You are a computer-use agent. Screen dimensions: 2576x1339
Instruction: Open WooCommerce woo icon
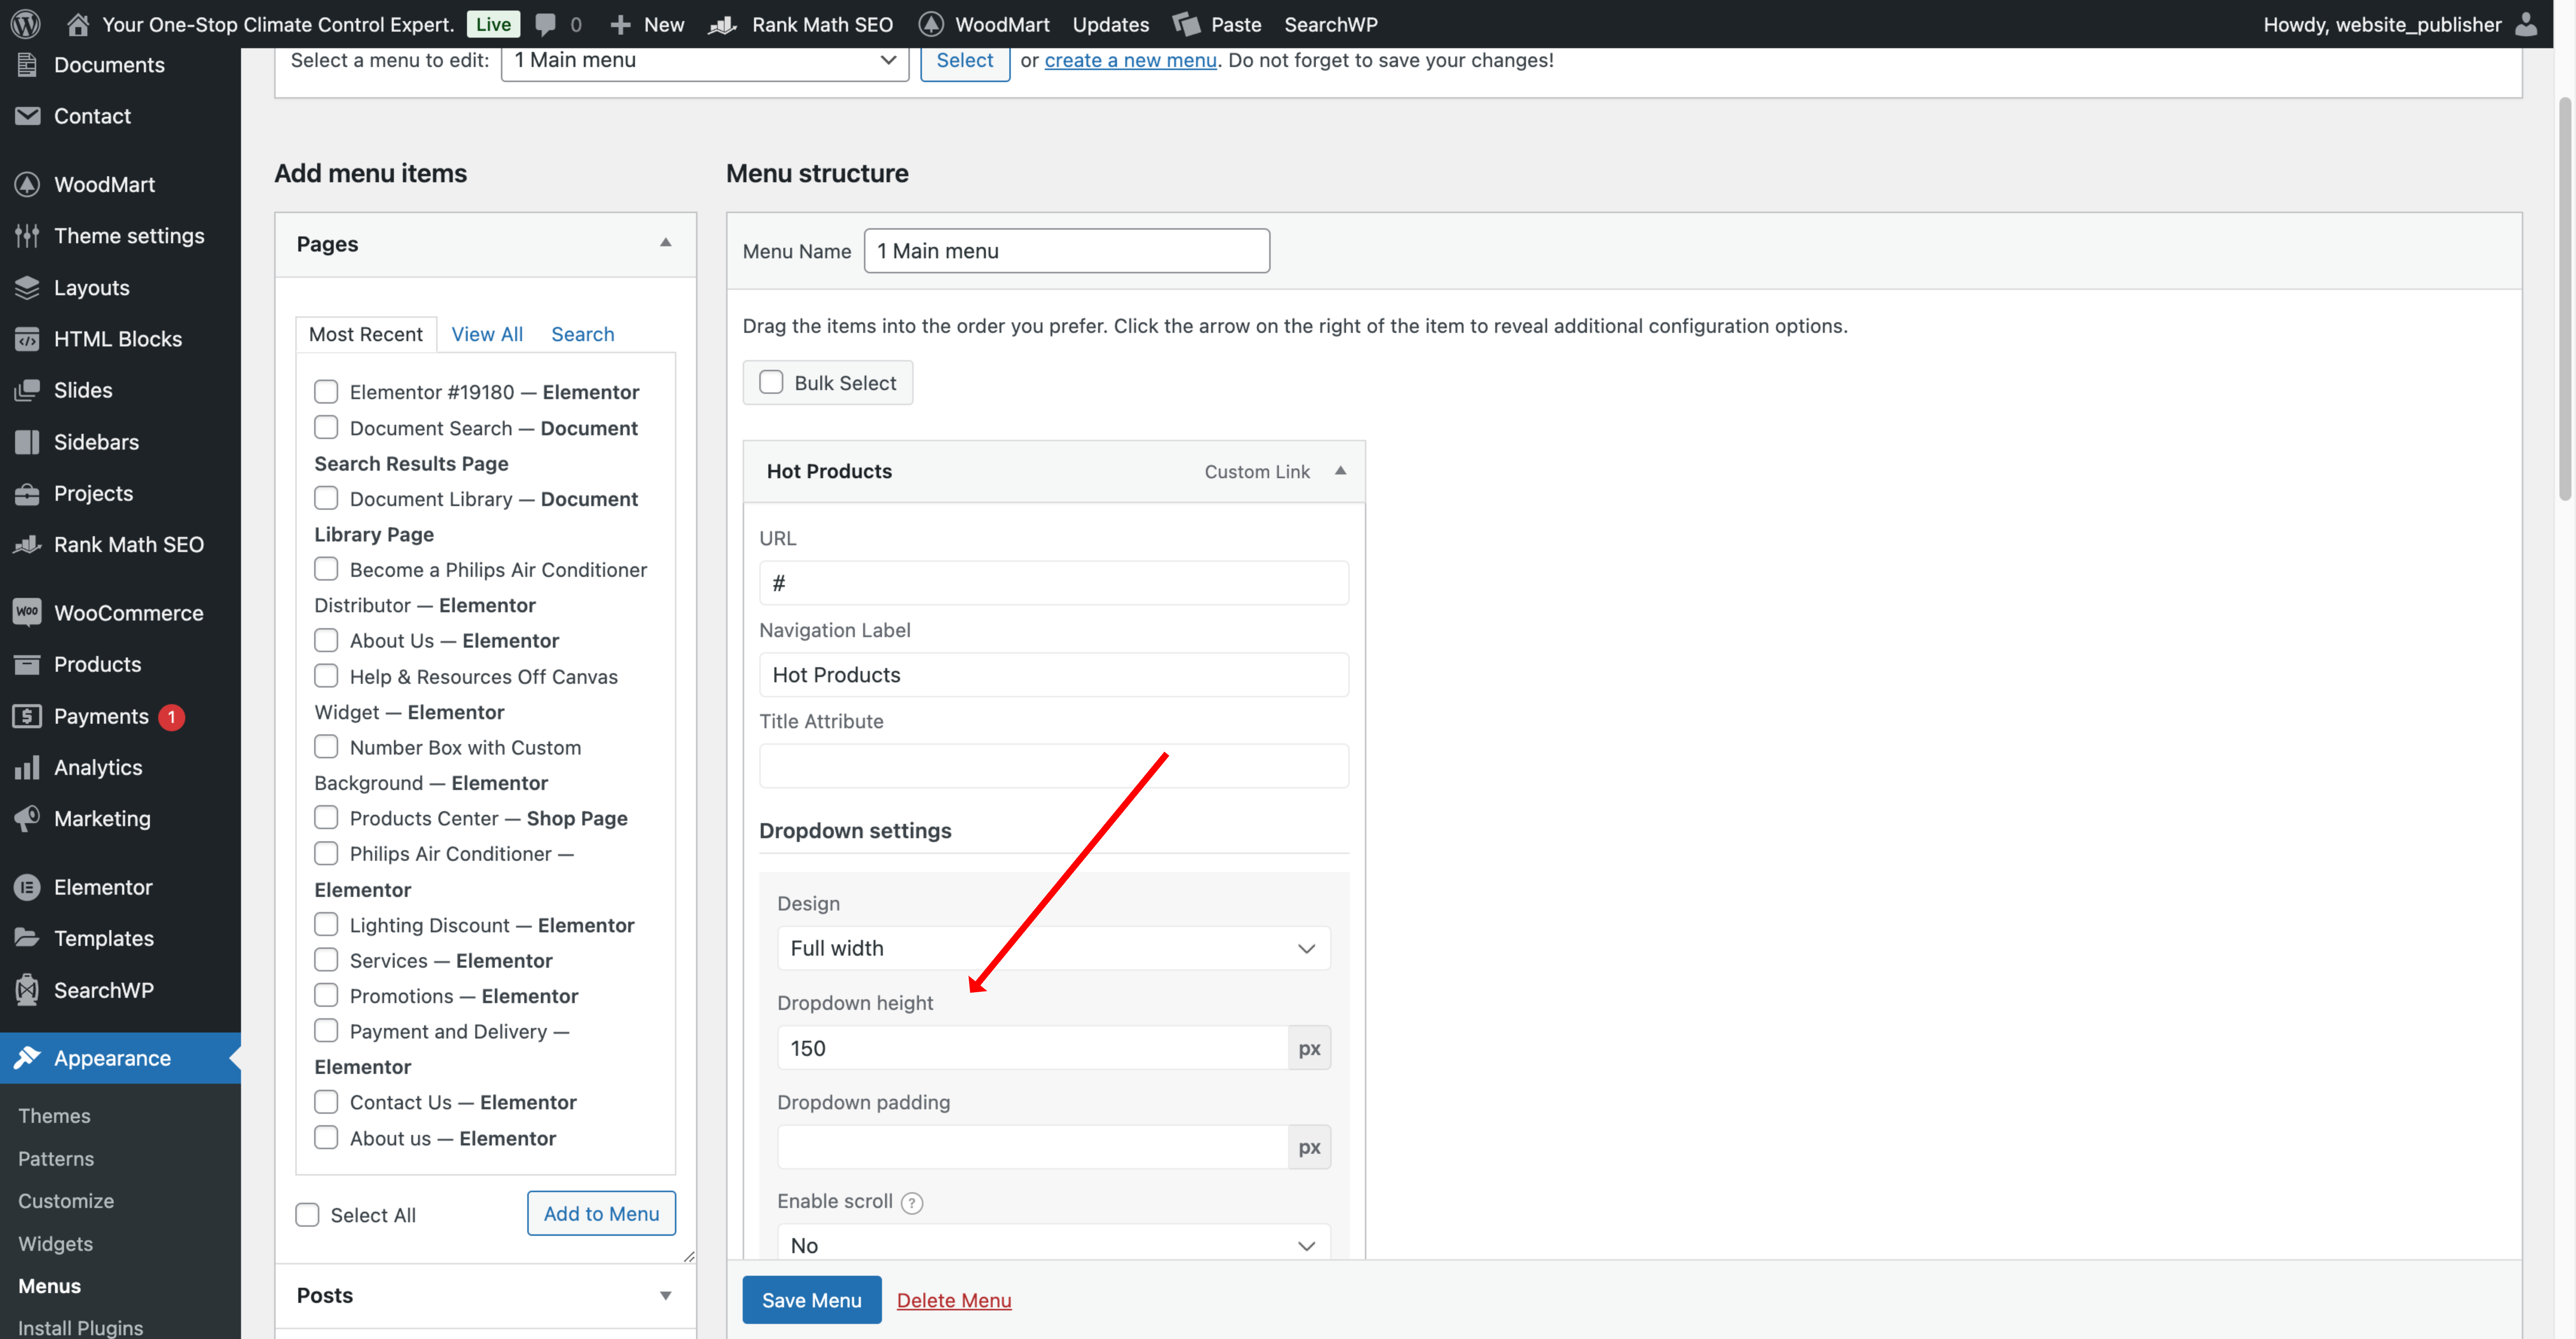coord(27,612)
